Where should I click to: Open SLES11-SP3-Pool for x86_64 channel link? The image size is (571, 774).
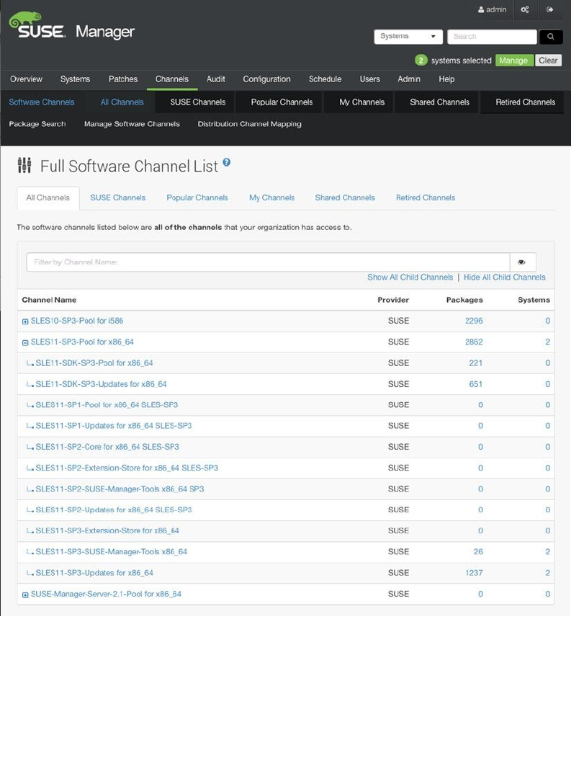pyautogui.click(x=82, y=342)
